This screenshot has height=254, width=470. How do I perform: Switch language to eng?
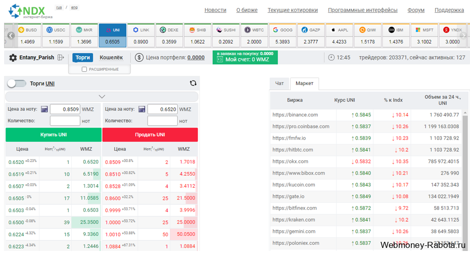[x=74, y=8]
